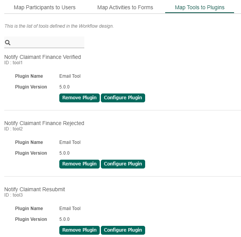Click the 'ID : tool1' label
This screenshot has width=241, height=237.
[x=13, y=63]
